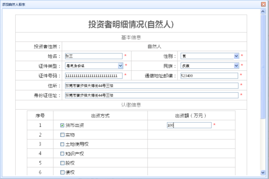Click the vertical scrollbar thumb
Image resolution: width=269 pixels, height=179 pixels.
(263, 66)
